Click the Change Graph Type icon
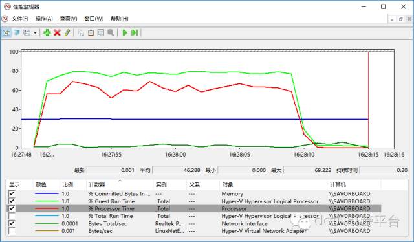This screenshot has height=242, width=414. [x=27, y=33]
